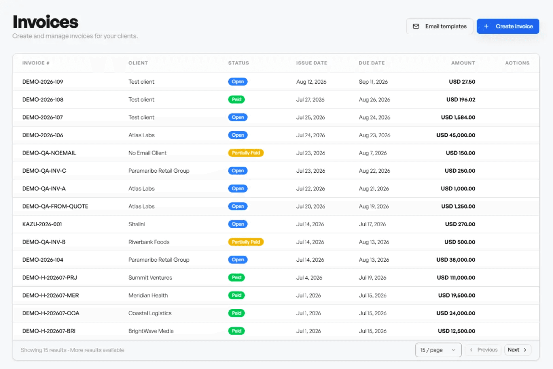The height and width of the screenshot is (369, 553).
Task: Select invoice DEMO-QA-INV-C
Action: click(x=44, y=171)
